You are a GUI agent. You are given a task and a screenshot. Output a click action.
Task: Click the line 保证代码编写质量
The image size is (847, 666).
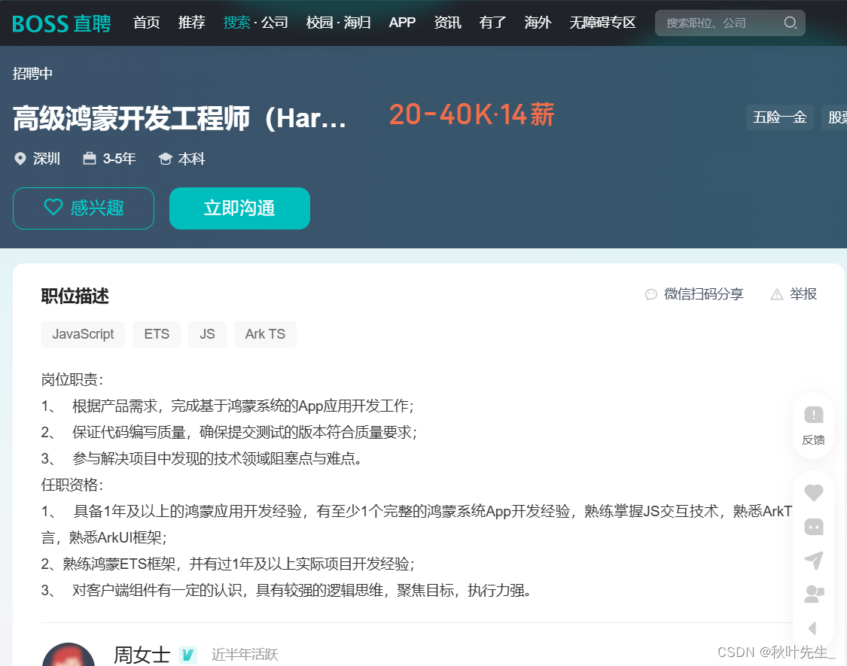pyautogui.click(x=229, y=432)
